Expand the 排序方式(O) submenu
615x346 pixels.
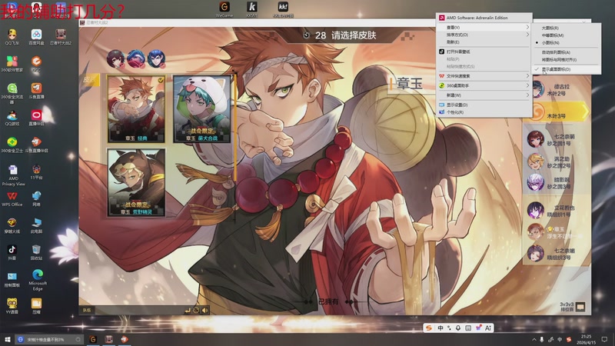(484, 35)
